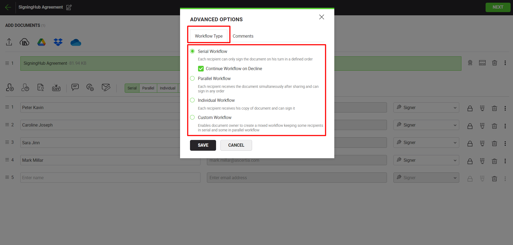Add a new recipient
This screenshot has height=245, width=513.
[10, 87]
